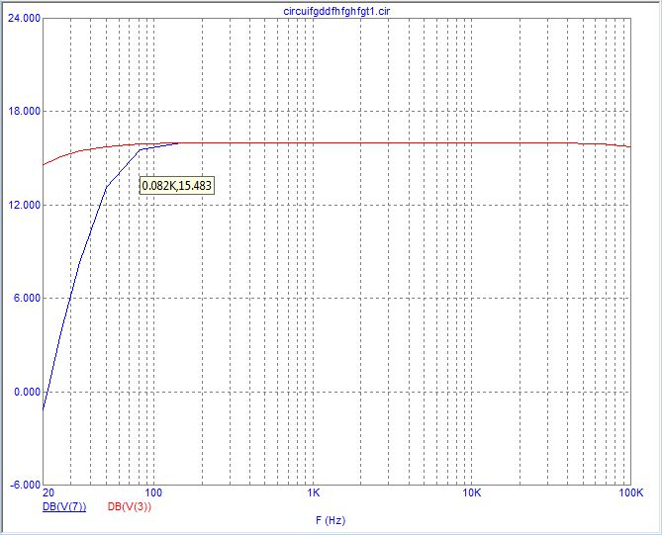
Task: Click the 12.000 y-axis value
Action: click(24, 205)
